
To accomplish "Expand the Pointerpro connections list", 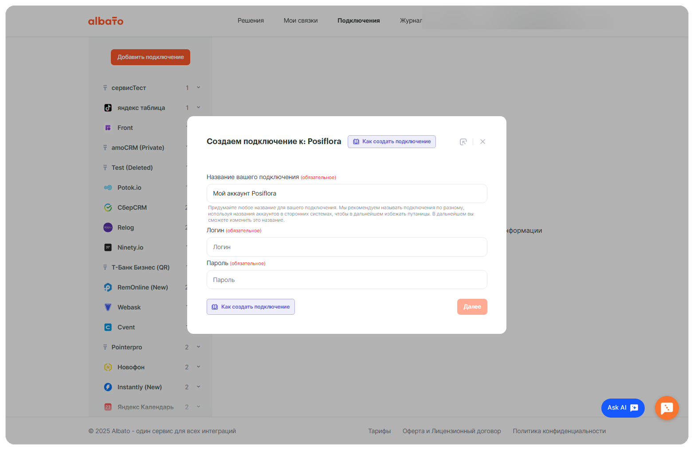I will pos(198,347).
